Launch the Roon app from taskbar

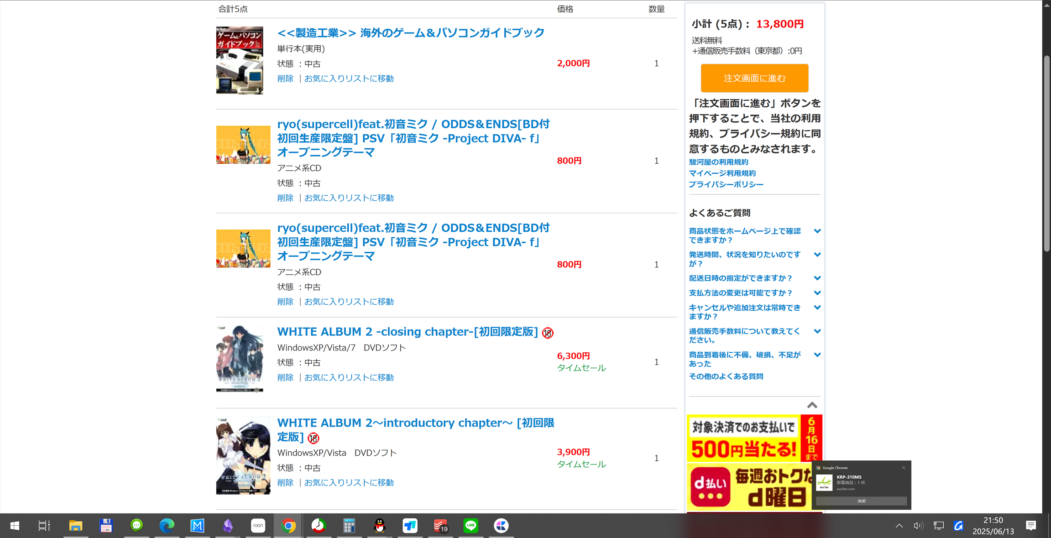coord(258,525)
